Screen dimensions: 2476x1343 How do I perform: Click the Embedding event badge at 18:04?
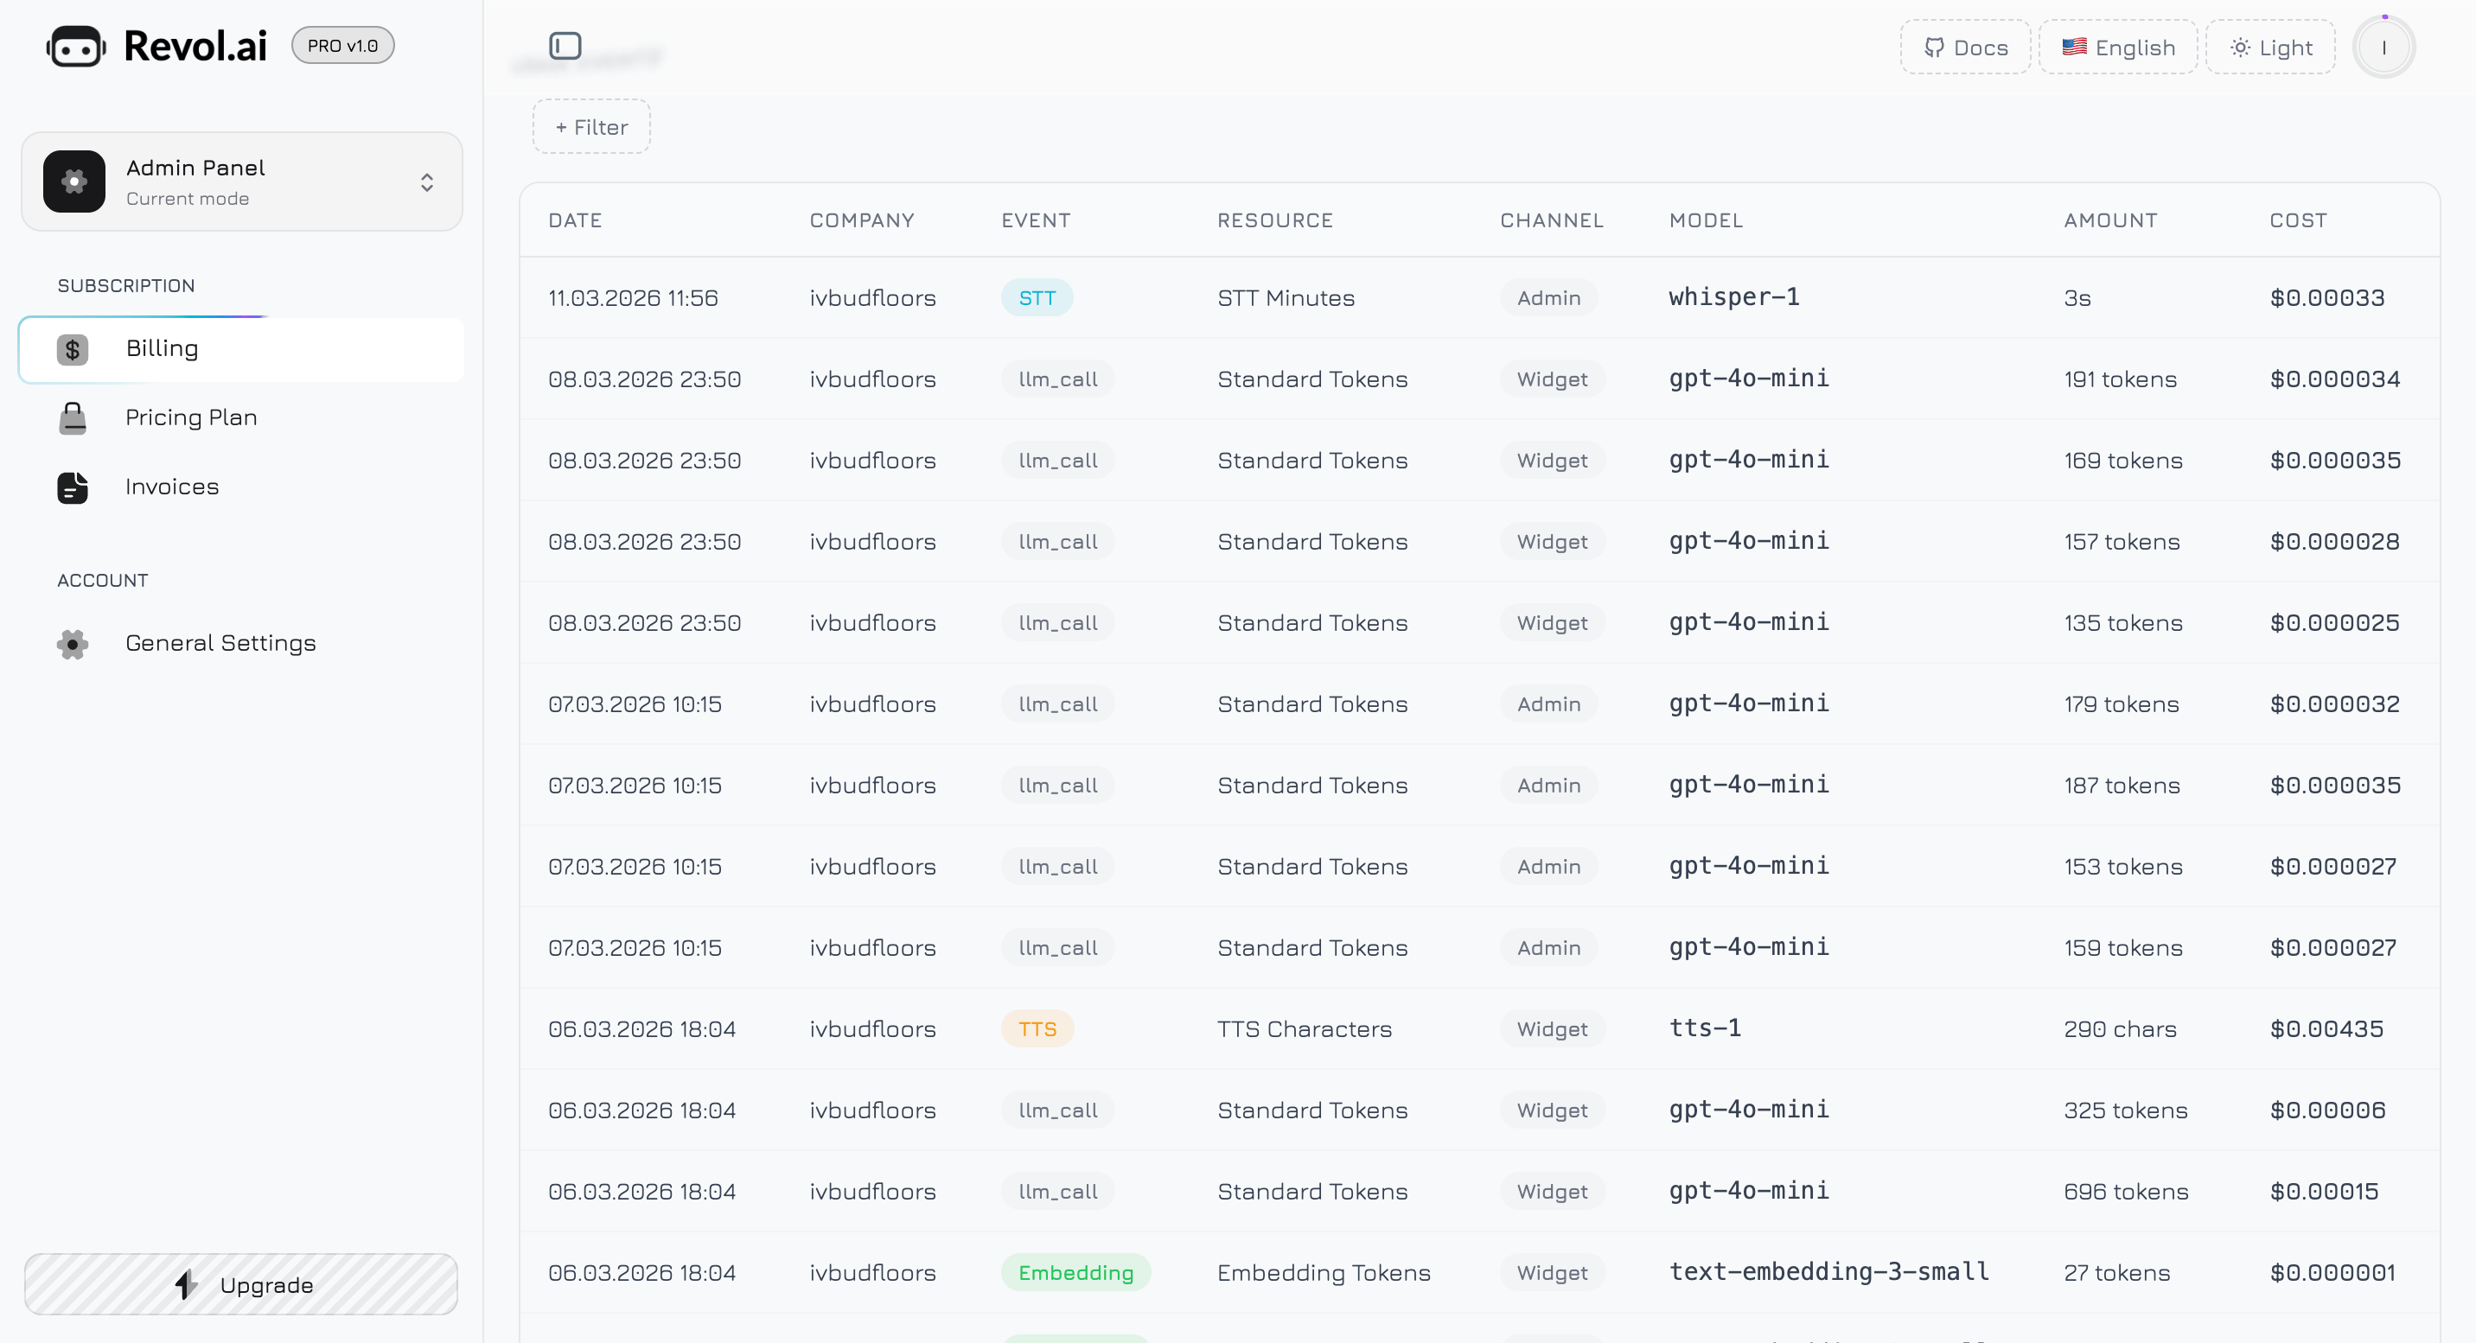[x=1075, y=1273]
